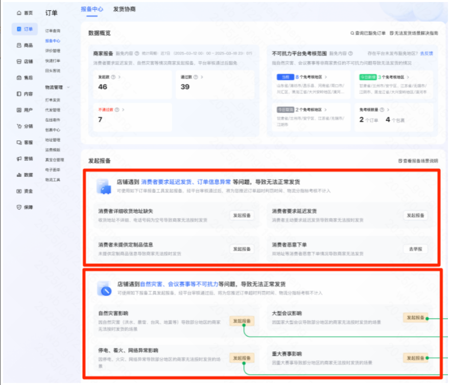Open the 客服 customer service section

click(25, 142)
